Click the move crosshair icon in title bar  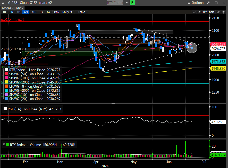click(x=3, y=3)
